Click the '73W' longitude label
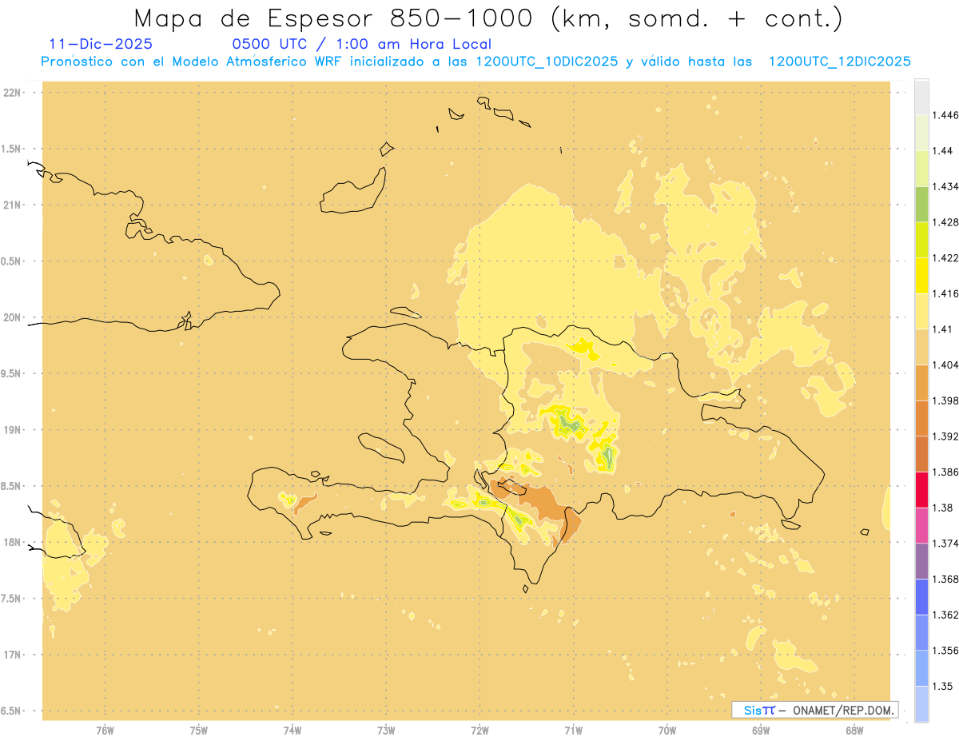Image resolution: width=959 pixels, height=741 pixels. pyautogui.click(x=386, y=731)
